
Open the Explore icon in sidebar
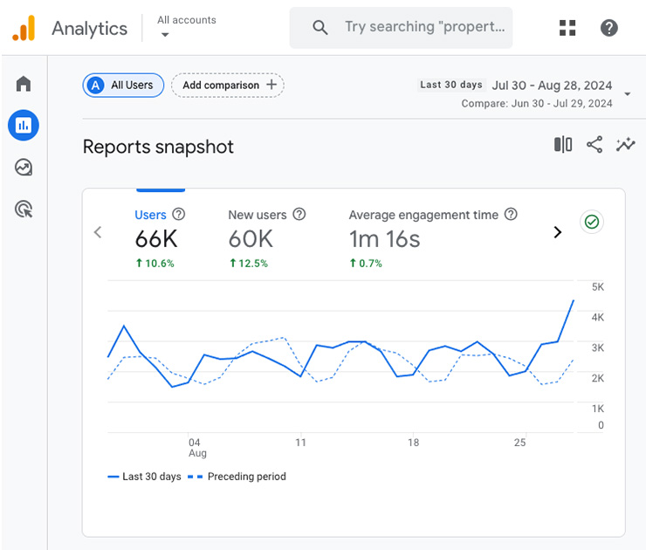(24, 167)
